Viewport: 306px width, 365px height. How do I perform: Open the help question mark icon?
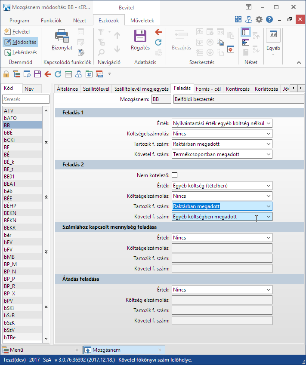click(269, 19)
